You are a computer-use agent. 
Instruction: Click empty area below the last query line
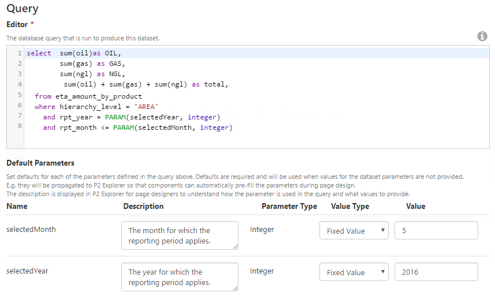231,141
